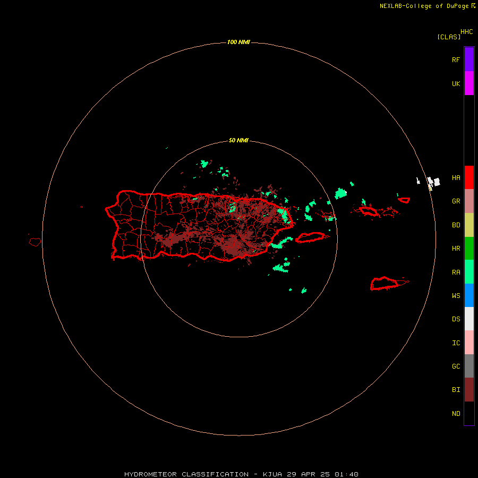Click the magenta UK legend color swatch

[469, 83]
